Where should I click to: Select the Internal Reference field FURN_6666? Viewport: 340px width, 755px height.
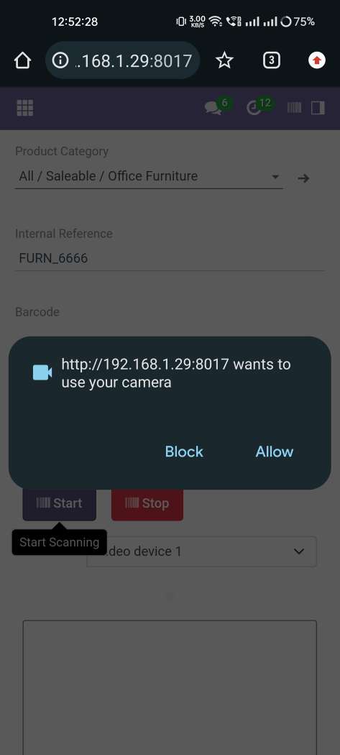tap(170, 259)
